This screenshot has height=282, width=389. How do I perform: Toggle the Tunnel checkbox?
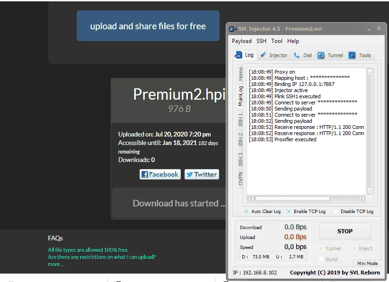[x=321, y=248]
